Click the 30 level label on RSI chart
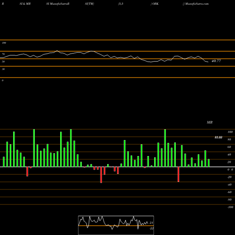 point(3,69)
